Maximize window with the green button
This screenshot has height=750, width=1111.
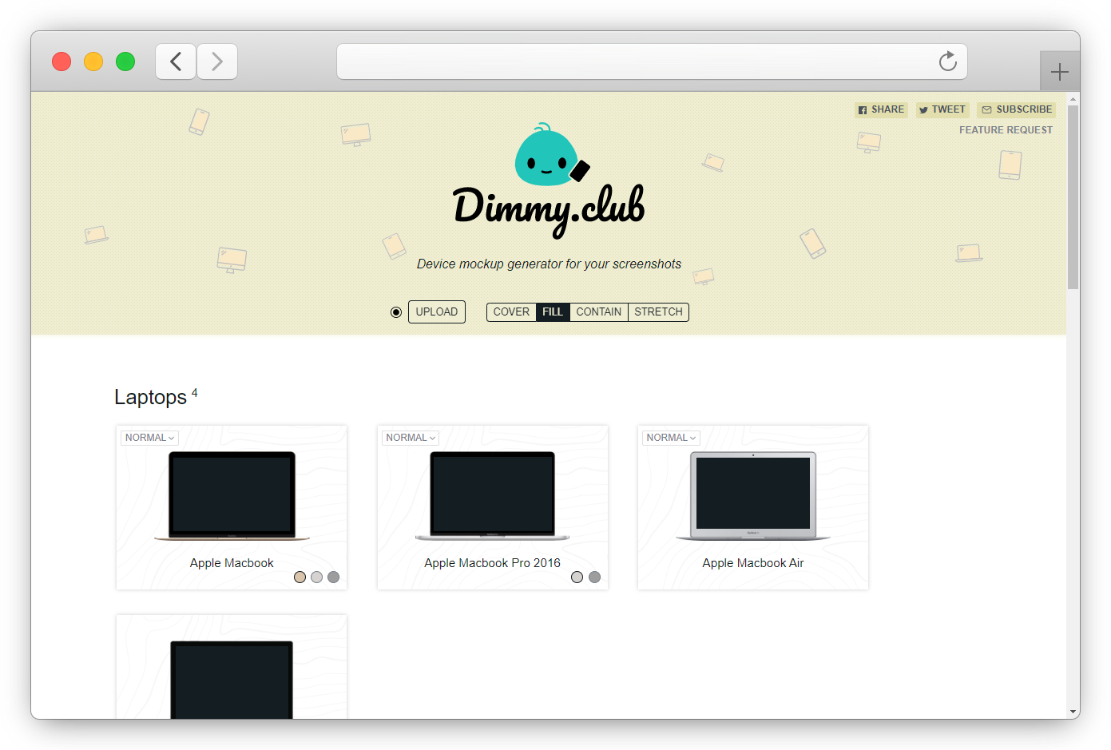(x=125, y=62)
